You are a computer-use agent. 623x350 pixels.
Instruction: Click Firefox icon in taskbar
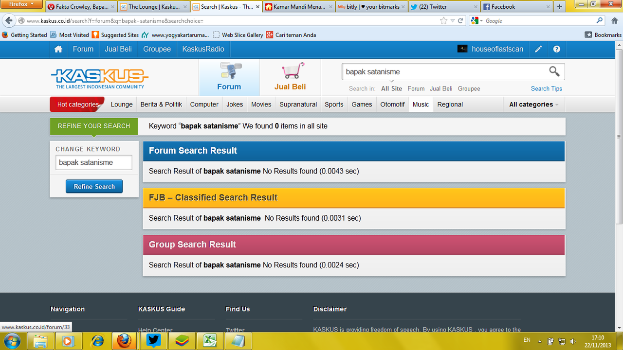[x=125, y=341]
